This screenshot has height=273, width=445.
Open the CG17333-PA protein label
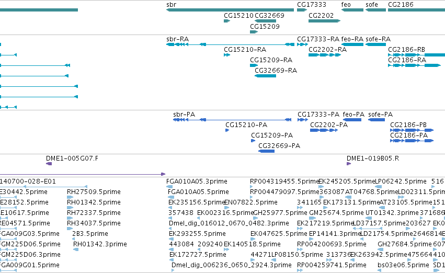(318, 115)
